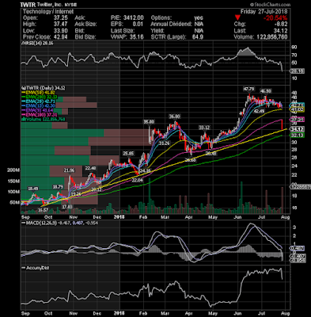Click the 46.90 high price label
311x317 pixels.
[266, 91]
